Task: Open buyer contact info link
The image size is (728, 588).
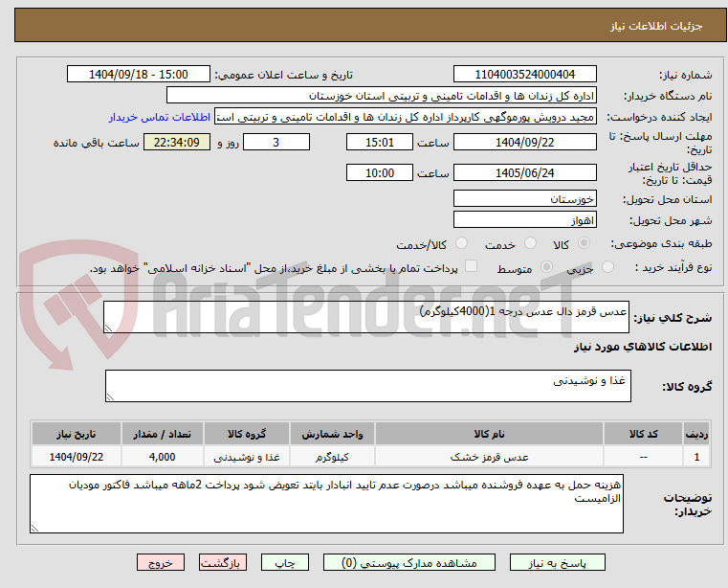Action: 160,117
